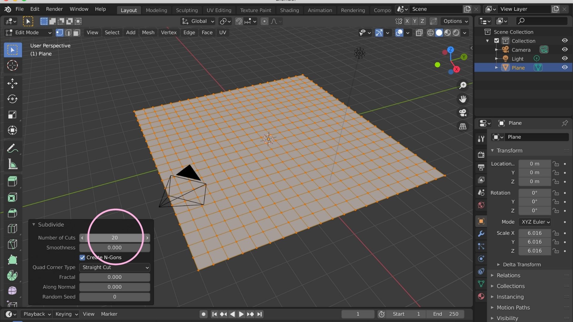Image resolution: width=573 pixels, height=322 pixels.
Task: Select the Annotate tool
Action: click(13, 148)
